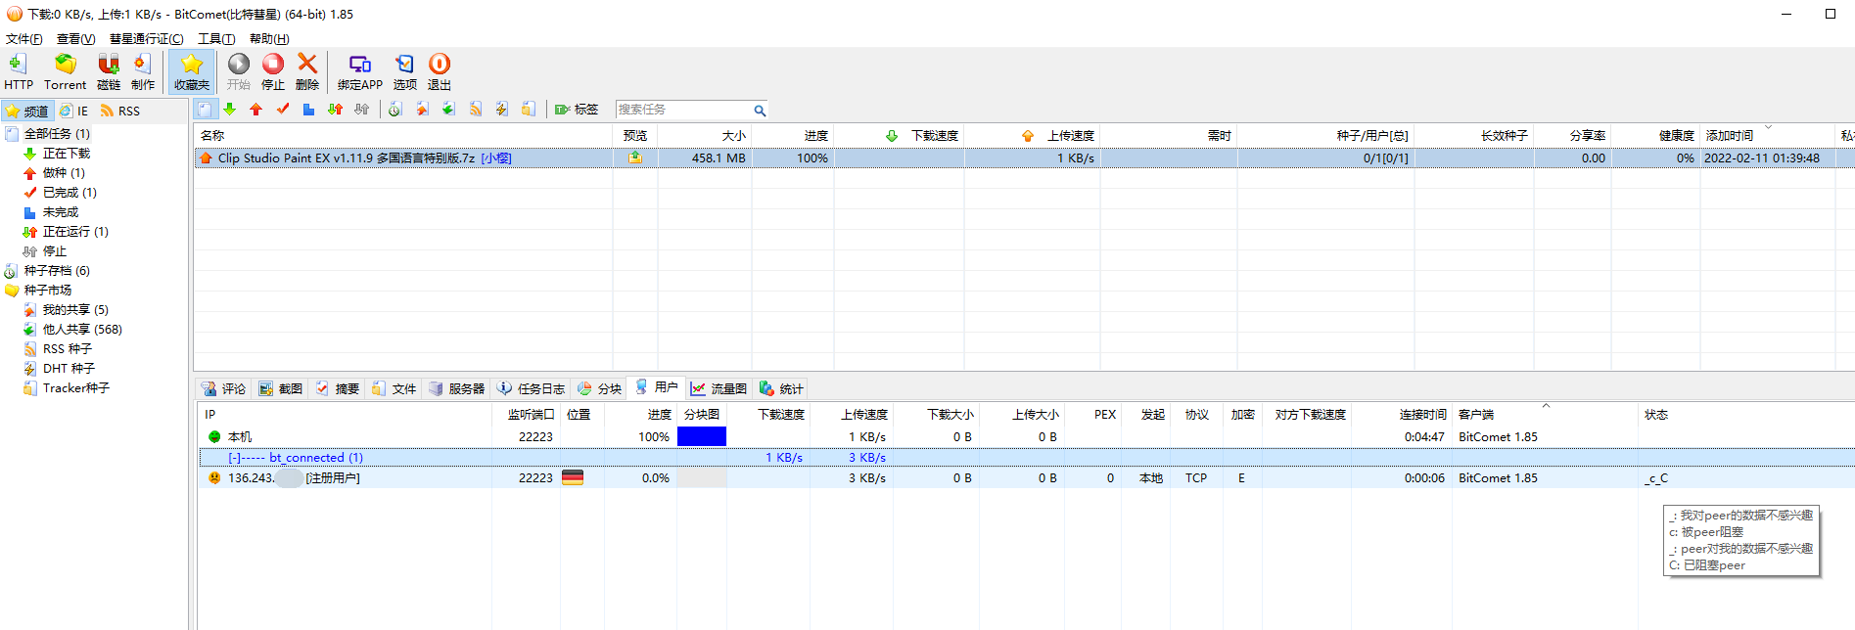Image resolution: width=1855 pixels, height=630 pixels.
Task: Click the DHT lightning filter icon
Action: tap(502, 110)
